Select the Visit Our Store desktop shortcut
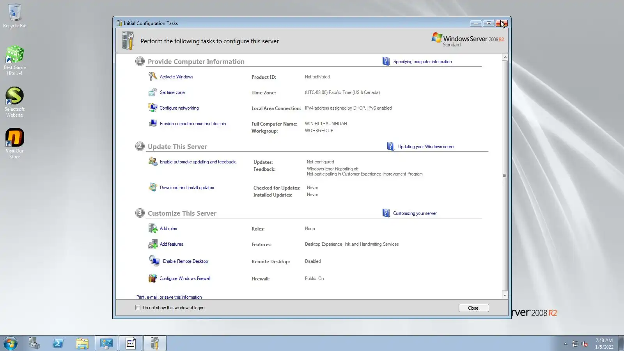 15,144
